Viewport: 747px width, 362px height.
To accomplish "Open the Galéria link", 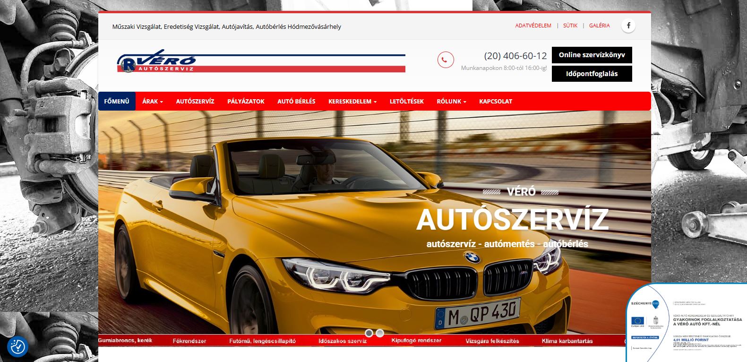I will click(599, 26).
